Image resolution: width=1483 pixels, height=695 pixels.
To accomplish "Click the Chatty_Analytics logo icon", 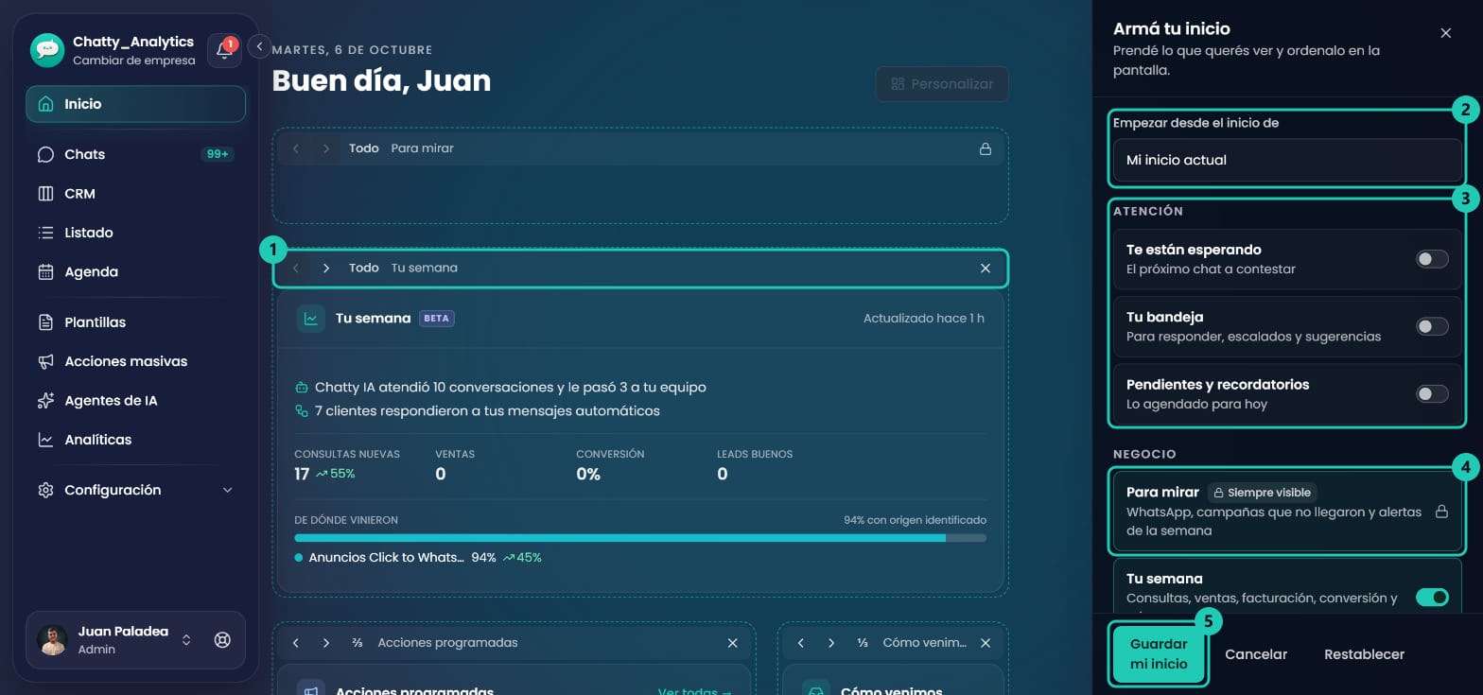I will 47,50.
